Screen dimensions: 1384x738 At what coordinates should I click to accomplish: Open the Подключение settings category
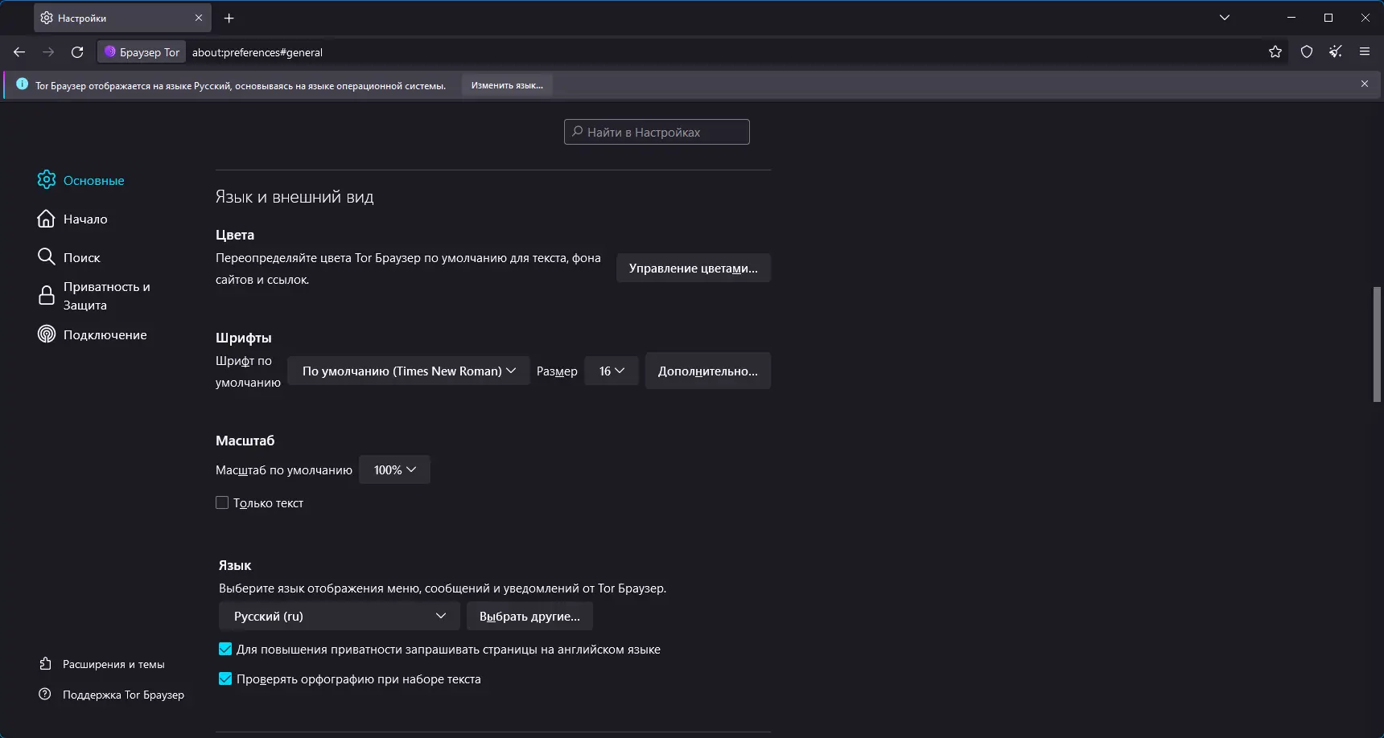93,334
